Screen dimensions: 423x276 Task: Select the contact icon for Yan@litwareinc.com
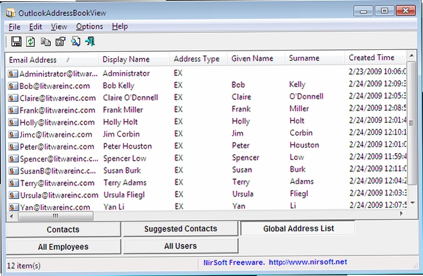point(13,207)
